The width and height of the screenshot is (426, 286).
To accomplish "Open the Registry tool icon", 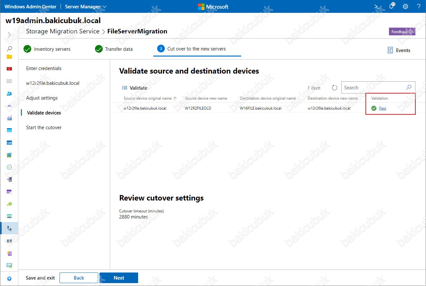I will pyautogui.click(x=9, y=155).
